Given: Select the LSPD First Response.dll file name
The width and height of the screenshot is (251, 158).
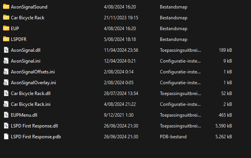Looking at the screenshot, I should pos(34,126).
